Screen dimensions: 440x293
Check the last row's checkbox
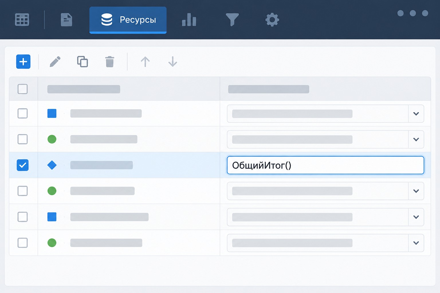click(x=23, y=243)
